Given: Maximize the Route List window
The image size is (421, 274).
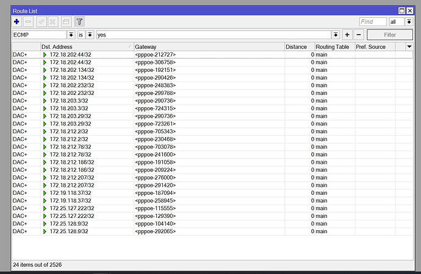Looking at the screenshot, I should click(401, 11).
